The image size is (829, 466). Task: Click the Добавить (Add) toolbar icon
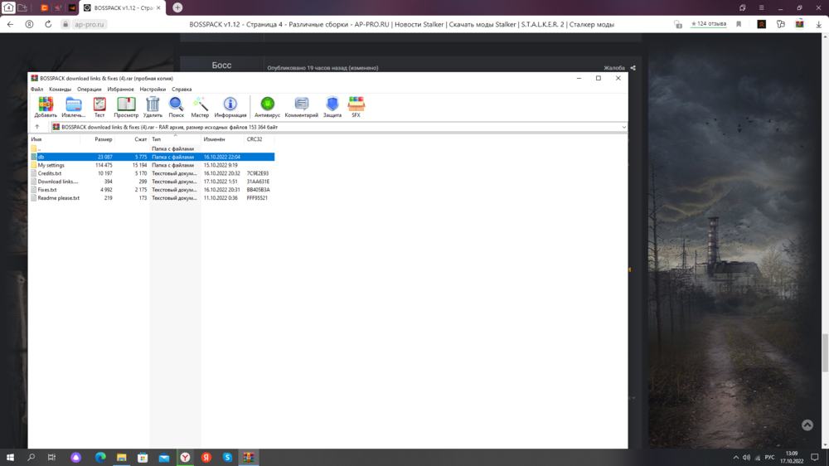click(46, 106)
